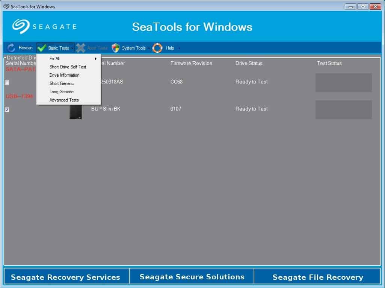Maximize the SeaTools window

pyautogui.click(x=363, y=7)
